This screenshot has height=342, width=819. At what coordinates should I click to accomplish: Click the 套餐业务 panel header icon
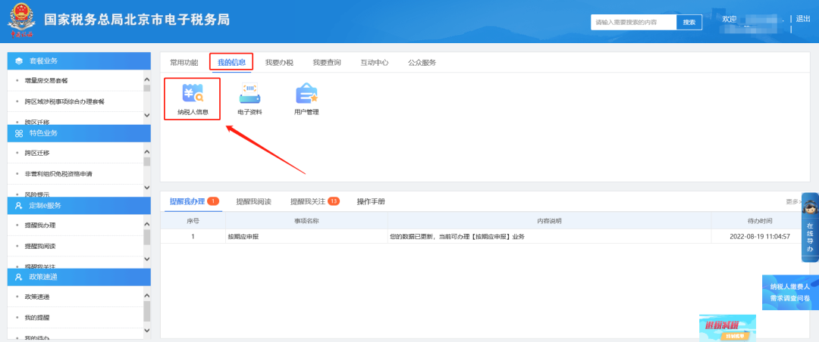(19, 61)
